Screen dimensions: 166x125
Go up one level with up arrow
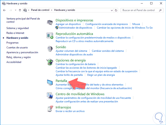pos(20,10)
